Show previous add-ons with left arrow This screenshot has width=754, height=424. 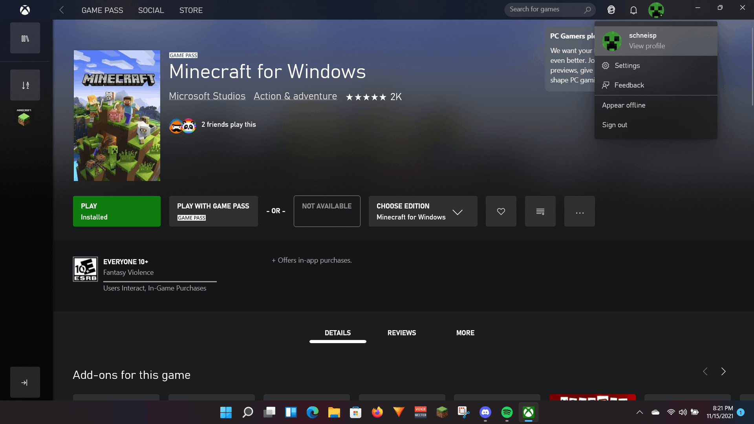pyautogui.click(x=705, y=371)
